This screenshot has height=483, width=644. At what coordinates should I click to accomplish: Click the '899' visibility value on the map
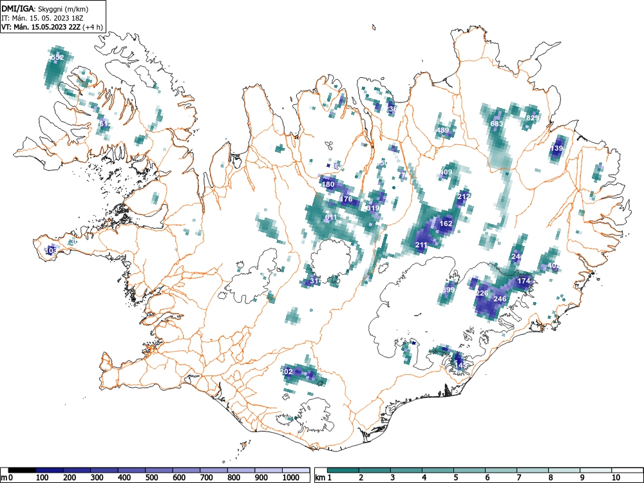(448, 290)
